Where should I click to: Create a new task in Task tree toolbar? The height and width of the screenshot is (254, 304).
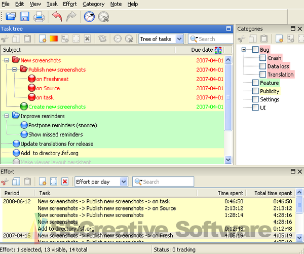[x=42, y=39]
